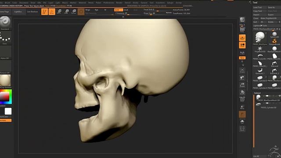Image resolution: width=281 pixels, height=158 pixels.
Task: Toggle Live Boolean in the top shelf
Action: (x=32, y=12)
